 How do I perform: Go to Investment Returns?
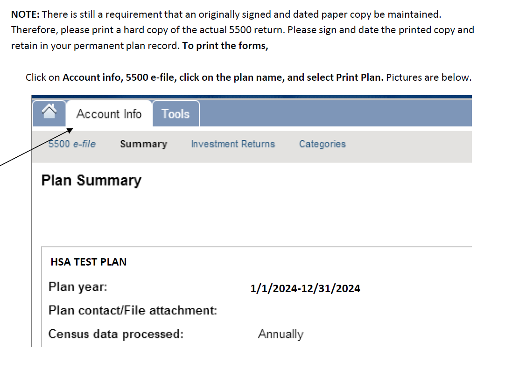[233, 144]
